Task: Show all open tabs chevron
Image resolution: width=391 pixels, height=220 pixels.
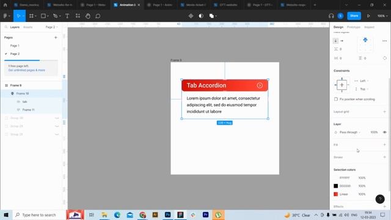Action: [346, 5]
